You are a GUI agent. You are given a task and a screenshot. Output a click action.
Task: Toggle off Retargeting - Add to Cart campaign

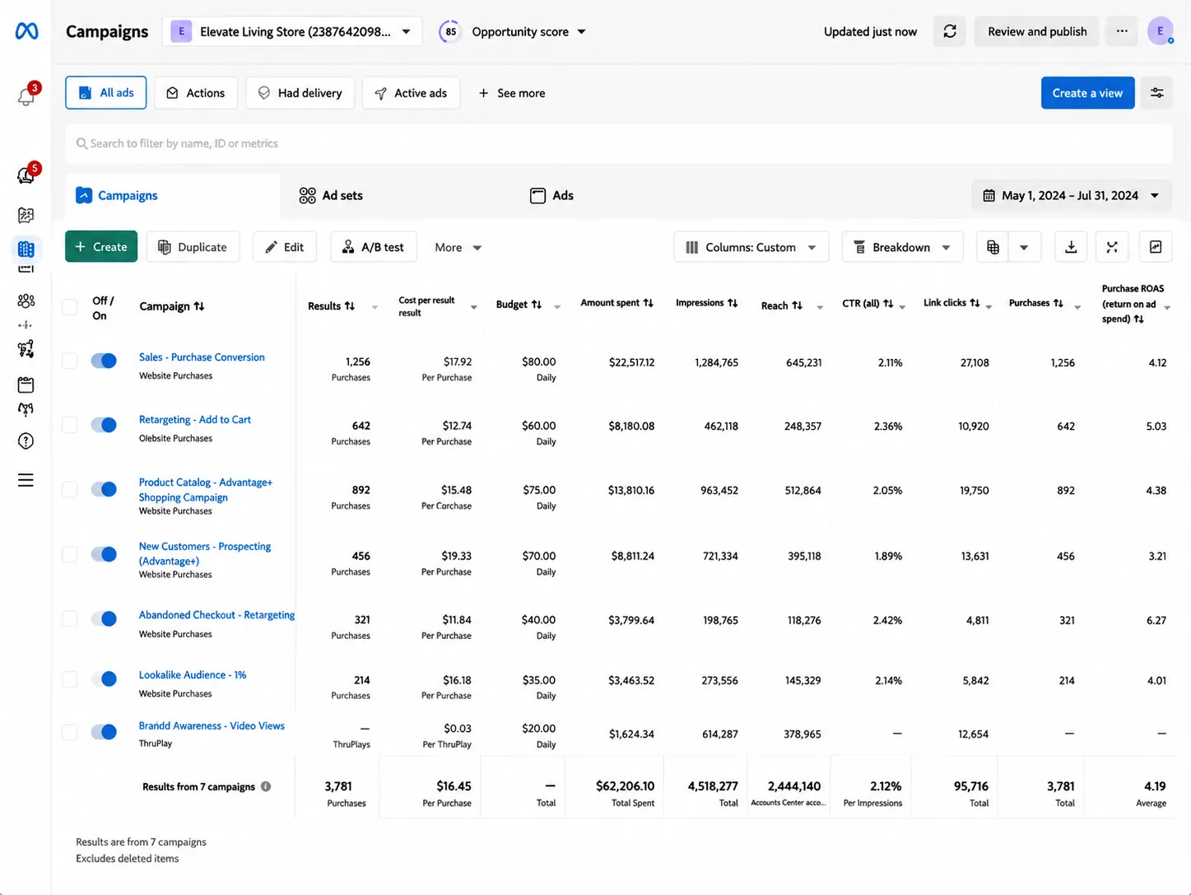104,425
